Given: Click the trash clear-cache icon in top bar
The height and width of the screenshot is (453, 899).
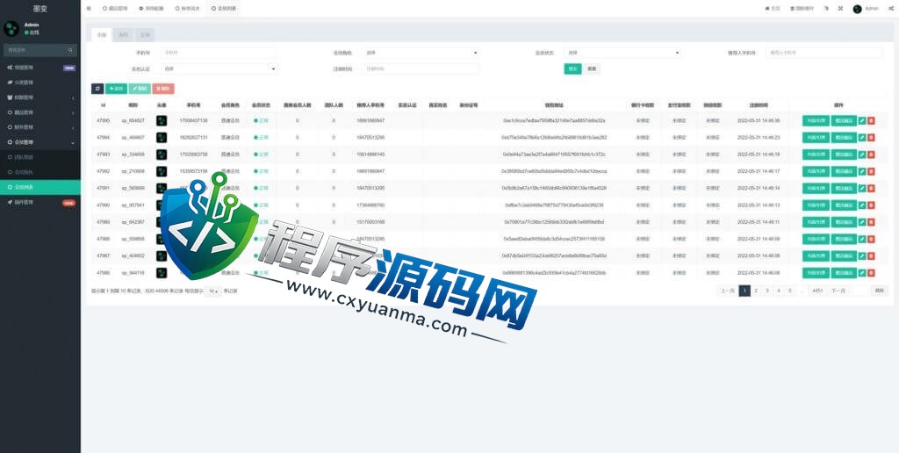Looking at the screenshot, I should (792, 9).
